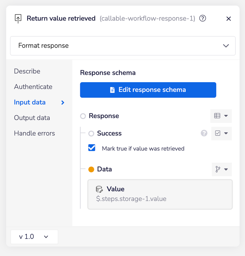Screen dimensions: 245x256
Task: Click the upload arrow icon next to the title
Action: [18, 18]
